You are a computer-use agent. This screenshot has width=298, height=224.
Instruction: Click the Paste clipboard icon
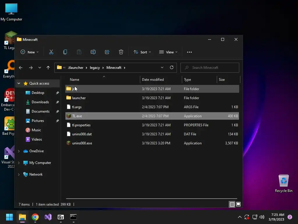(79, 52)
